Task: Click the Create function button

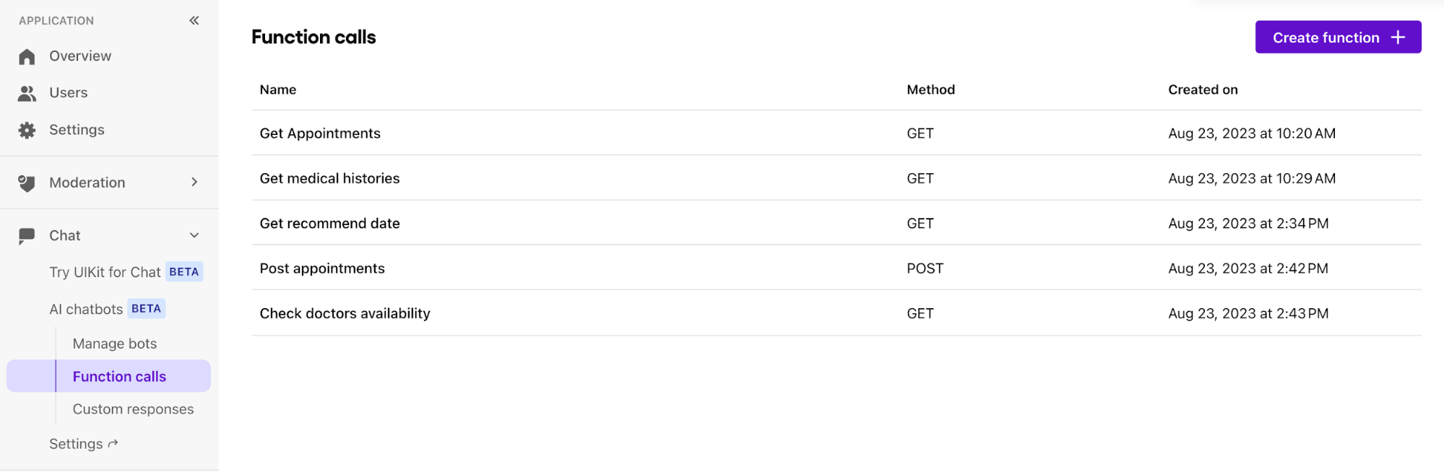Action: [x=1337, y=37]
